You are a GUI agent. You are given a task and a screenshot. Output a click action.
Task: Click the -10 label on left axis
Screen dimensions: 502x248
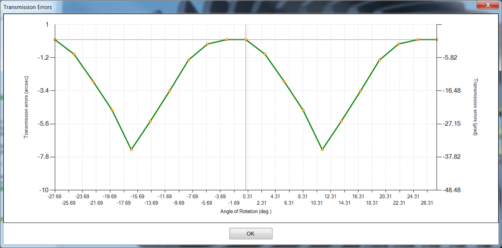click(x=44, y=190)
